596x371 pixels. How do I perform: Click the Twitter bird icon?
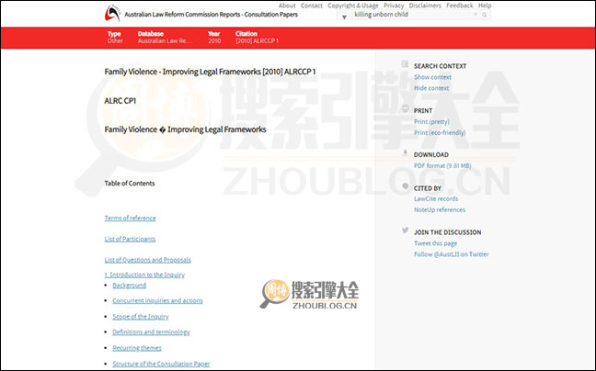coord(405,231)
